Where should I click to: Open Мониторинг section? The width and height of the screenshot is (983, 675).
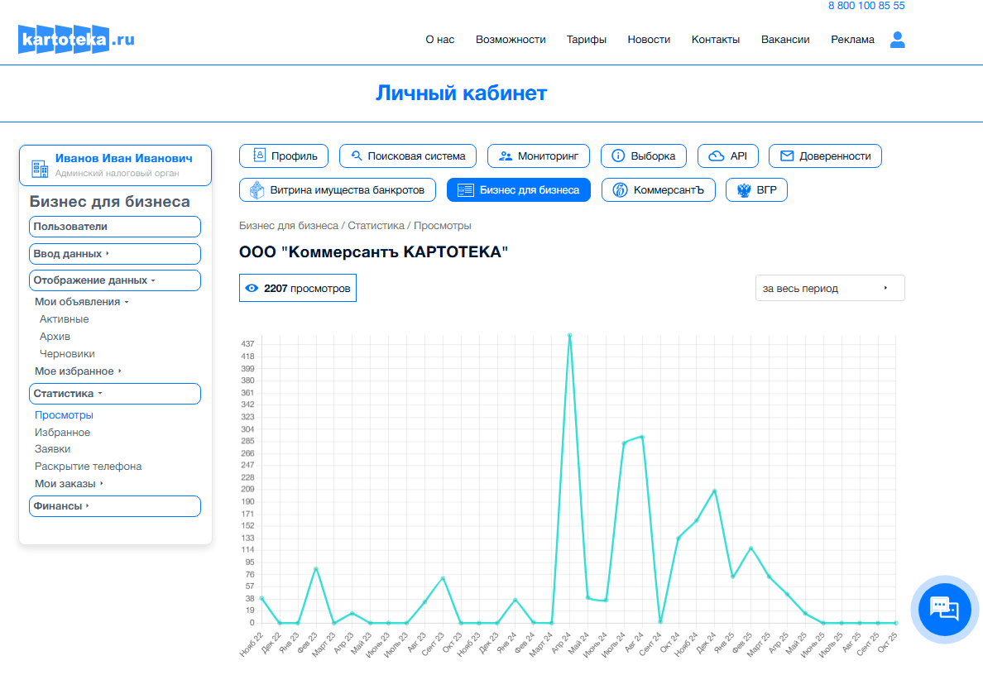click(538, 156)
